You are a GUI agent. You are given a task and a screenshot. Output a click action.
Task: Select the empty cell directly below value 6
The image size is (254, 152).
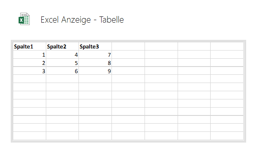[x=62, y=79]
